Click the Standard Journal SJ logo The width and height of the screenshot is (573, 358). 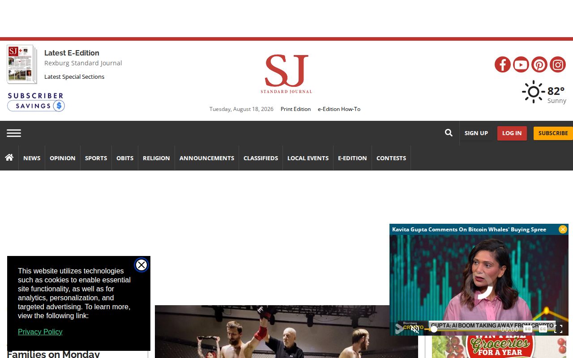tap(286, 74)
